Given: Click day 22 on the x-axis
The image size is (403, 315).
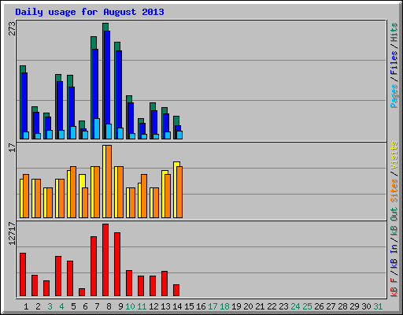Looking at the screenshot, I should [x=272, y=306].
